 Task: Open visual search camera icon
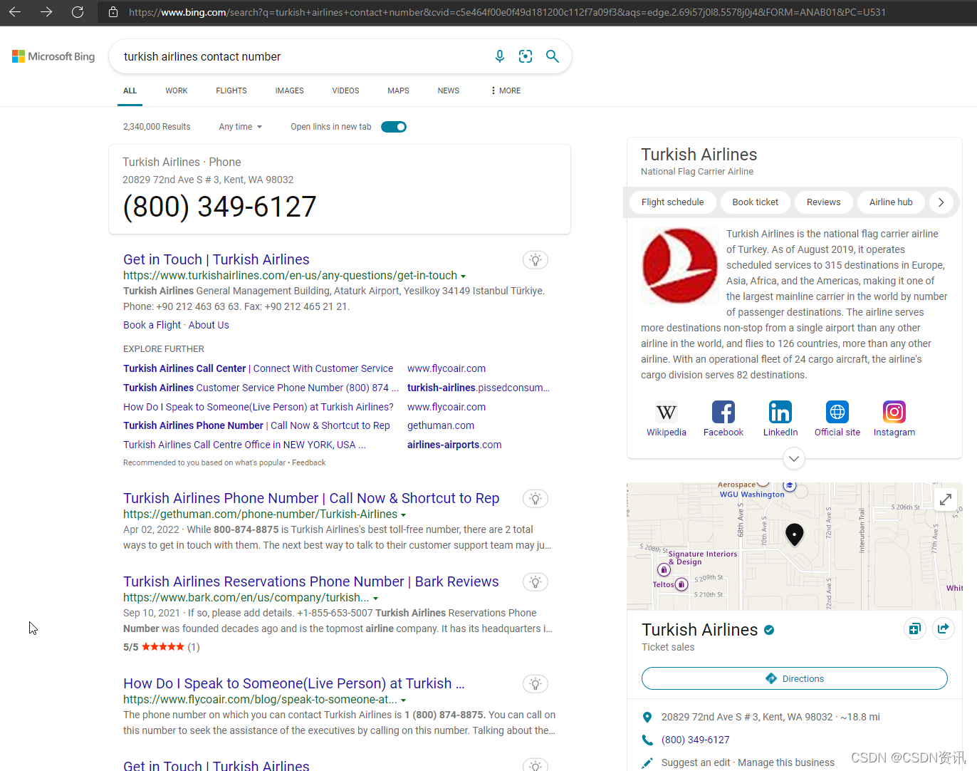[x=526, y=56]
